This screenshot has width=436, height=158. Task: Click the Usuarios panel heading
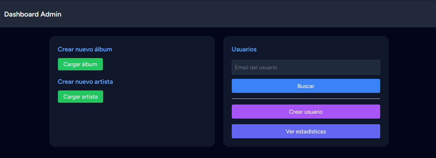click(x=244, y=49)
